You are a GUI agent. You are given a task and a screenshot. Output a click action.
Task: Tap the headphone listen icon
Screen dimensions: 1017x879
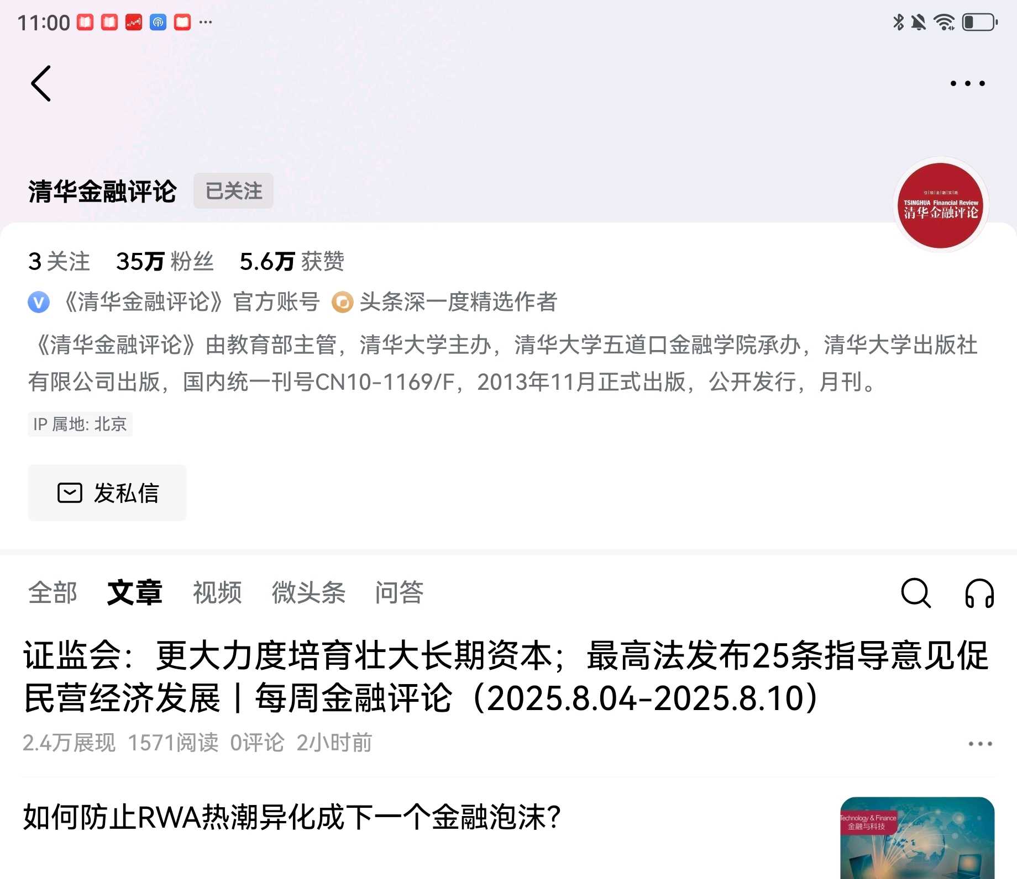[x=979, y=593]
